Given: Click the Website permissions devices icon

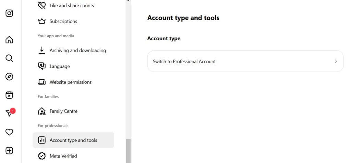Looking at the screenshot, I should [42, 82].
